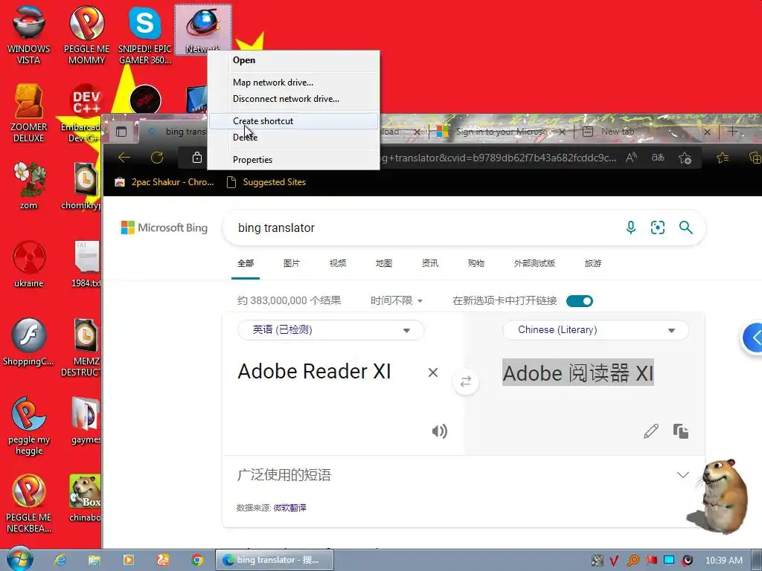Open the tab actions menu icon
This screenshot has width=762, height=571.
pyautogui.click(x=121, y=132)
